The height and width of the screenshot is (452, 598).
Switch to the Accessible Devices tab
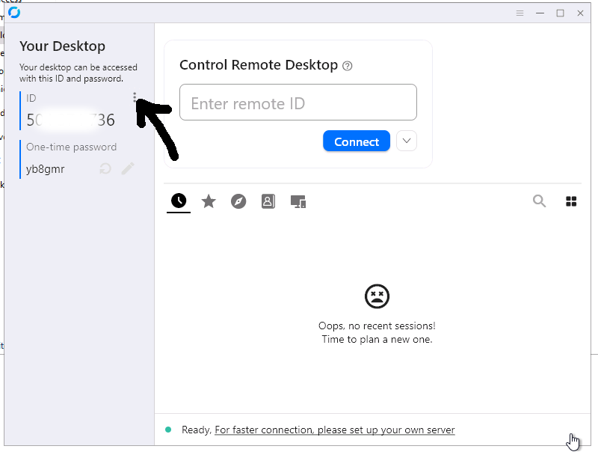click(x=298, y=201)
